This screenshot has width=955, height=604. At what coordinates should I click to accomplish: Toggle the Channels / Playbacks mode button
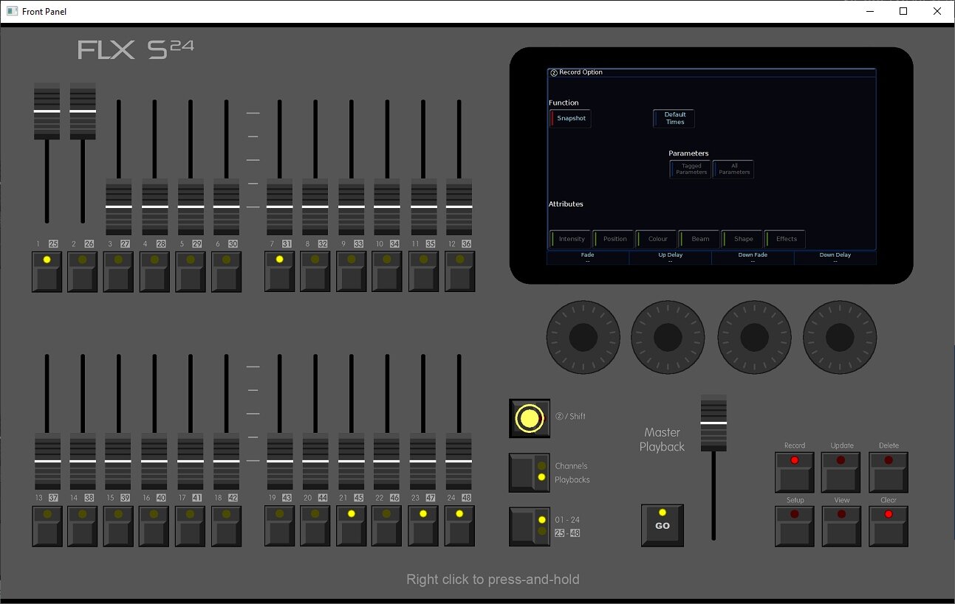[530, 473]
